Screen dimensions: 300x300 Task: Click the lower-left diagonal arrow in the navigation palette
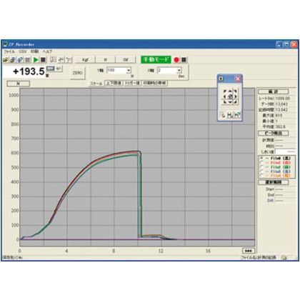click(x=225, y=102)
